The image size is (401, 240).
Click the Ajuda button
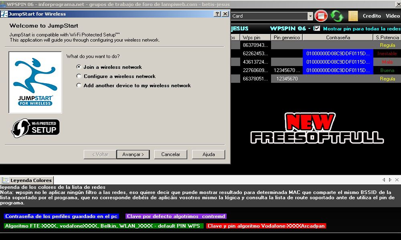pos(209,154)
